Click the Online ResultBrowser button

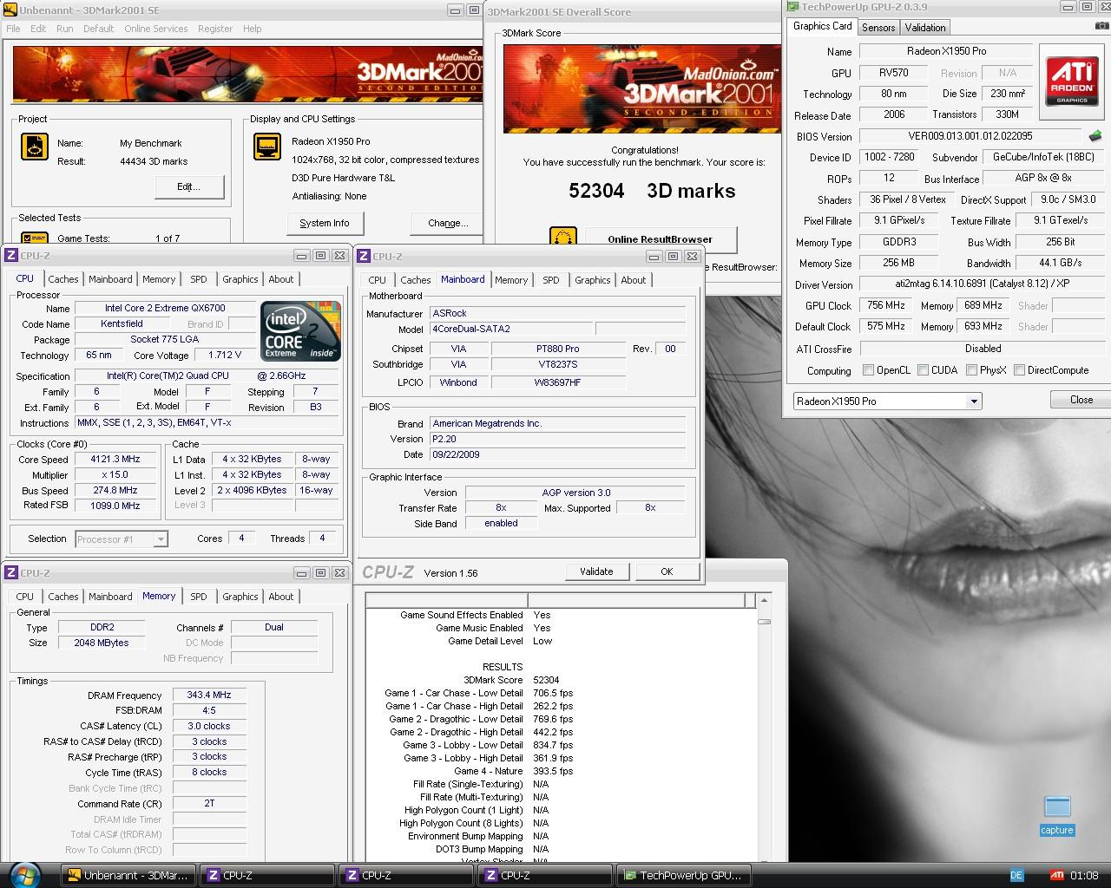[660, 239]
